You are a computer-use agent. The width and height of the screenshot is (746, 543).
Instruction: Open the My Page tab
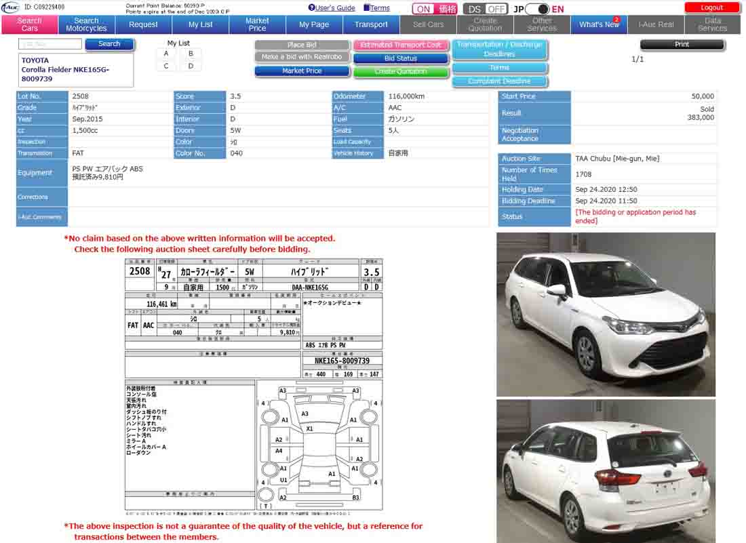pyautogui.click(x=314, y=24)
